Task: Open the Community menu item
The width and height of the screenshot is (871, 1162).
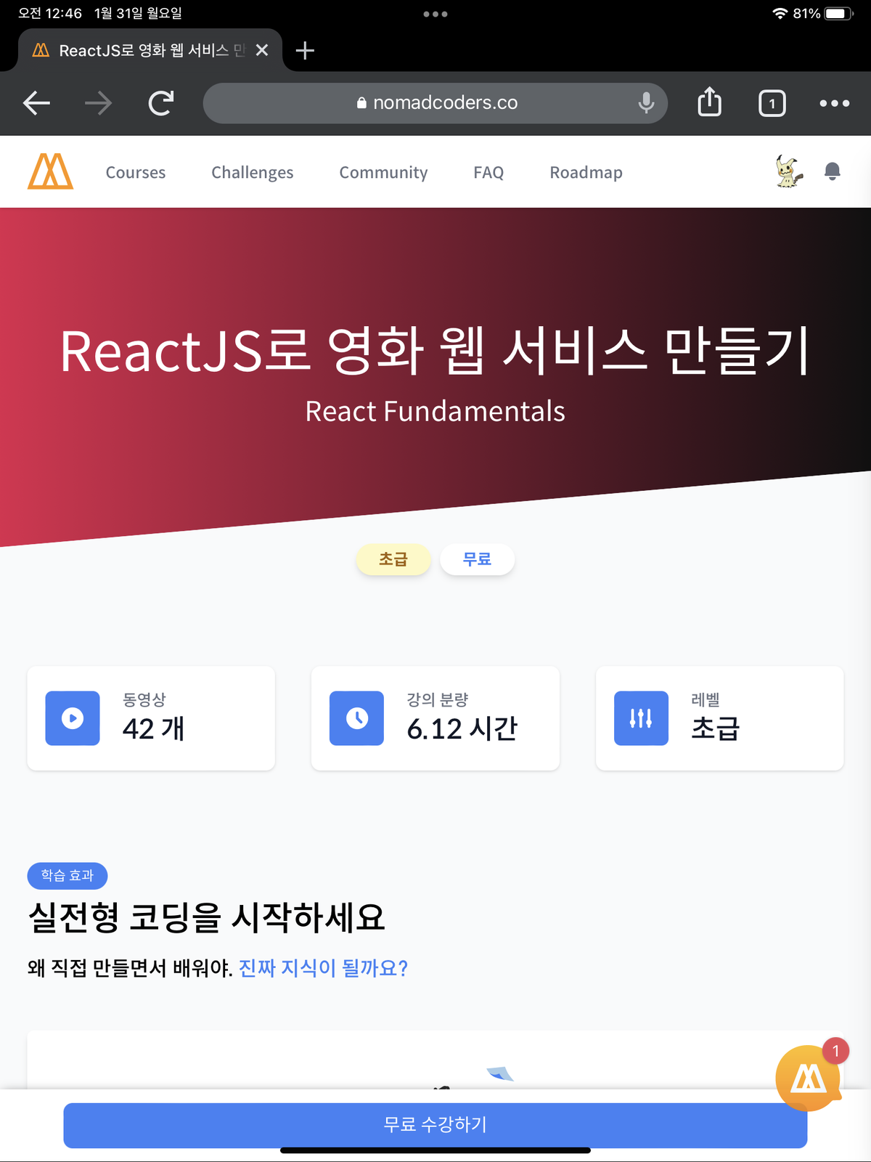Action: [383, 172]
